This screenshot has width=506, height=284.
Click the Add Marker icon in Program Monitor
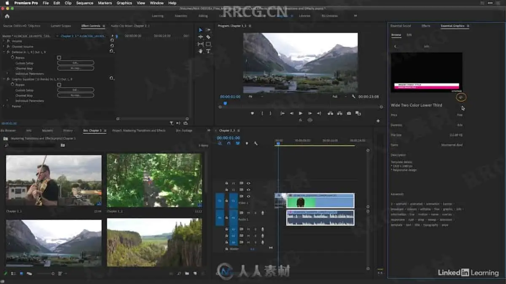tap(252, 113)
